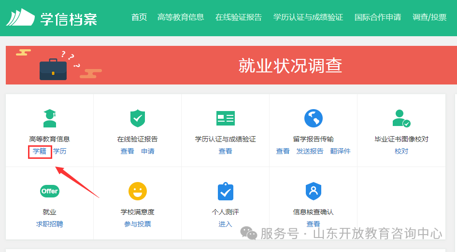Click the 留学报告传输 card title

pos(314,139)
